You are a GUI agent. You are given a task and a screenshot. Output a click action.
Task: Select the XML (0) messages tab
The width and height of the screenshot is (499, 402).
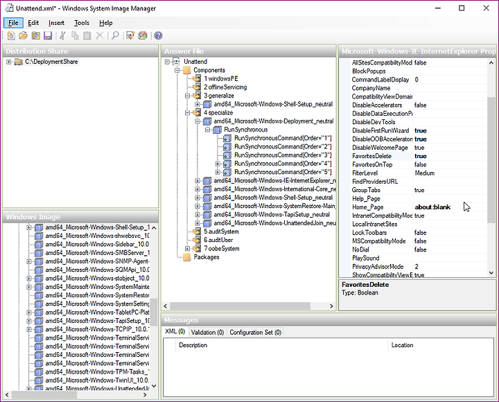click(175, 332)
